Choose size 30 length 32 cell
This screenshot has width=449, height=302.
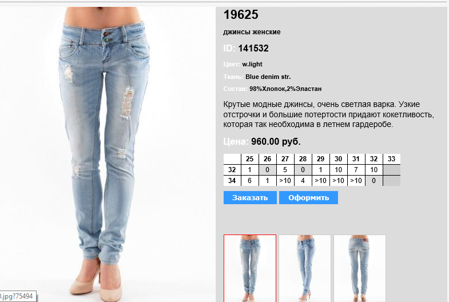338,170
